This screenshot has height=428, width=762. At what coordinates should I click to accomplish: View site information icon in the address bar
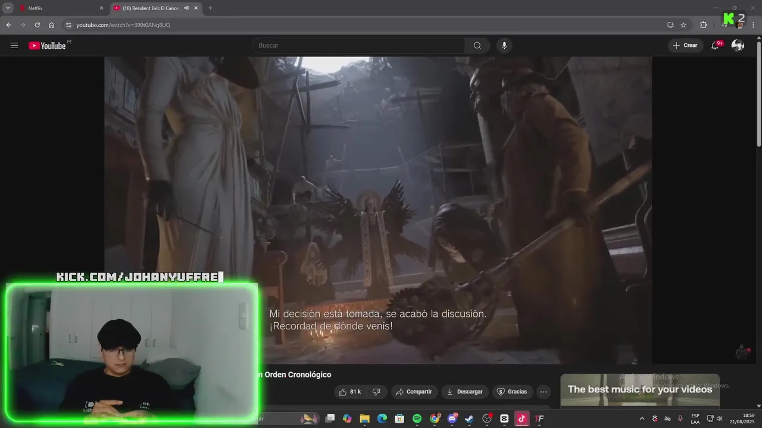pyautogui.click(x=68, y=25)
